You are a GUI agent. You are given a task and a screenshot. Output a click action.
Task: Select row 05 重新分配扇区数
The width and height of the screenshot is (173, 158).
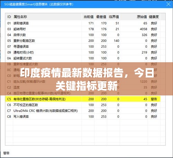83,41
